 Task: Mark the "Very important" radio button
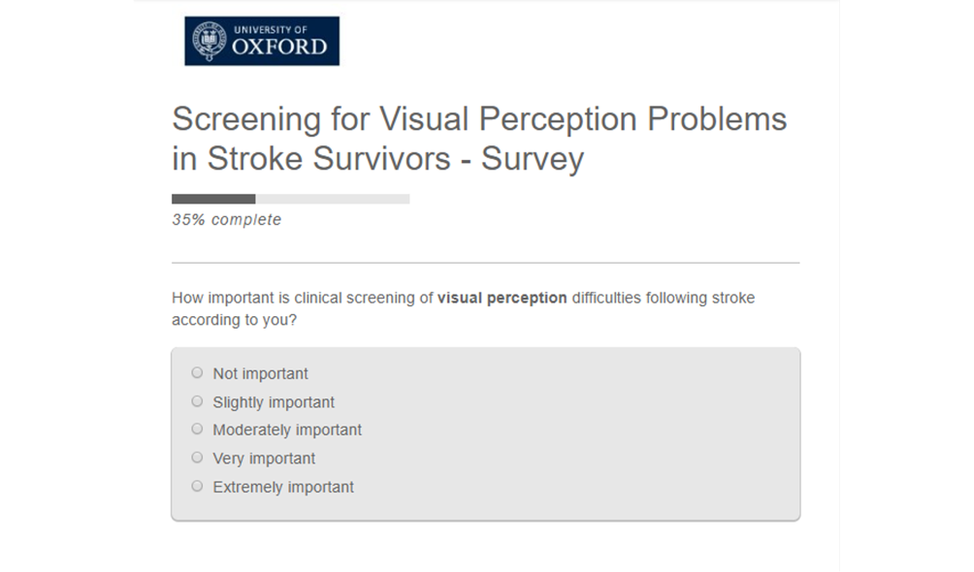198,458
